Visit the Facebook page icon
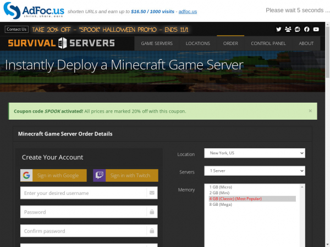This screenshot has height=247, width=330. (x=306, y=29)
